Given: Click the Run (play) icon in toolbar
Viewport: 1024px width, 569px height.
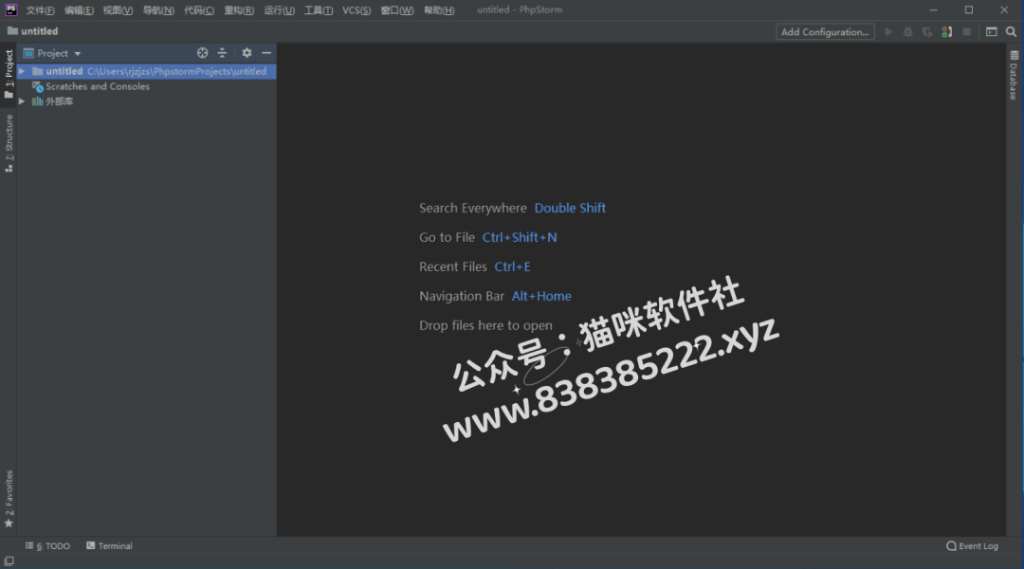Looking at the screenshot, I should pos(888,32).
